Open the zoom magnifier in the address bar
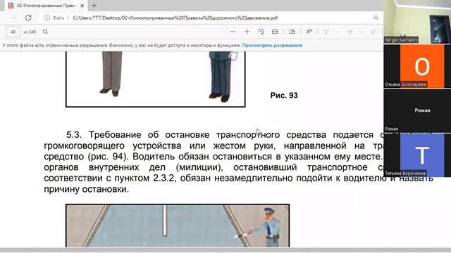 376,18
